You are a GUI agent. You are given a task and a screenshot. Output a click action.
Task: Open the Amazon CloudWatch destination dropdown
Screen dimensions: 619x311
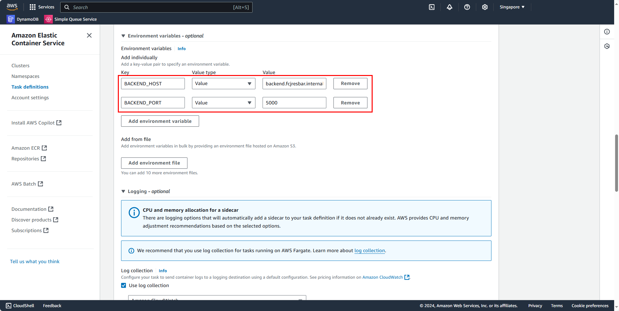tap(217, 298)
